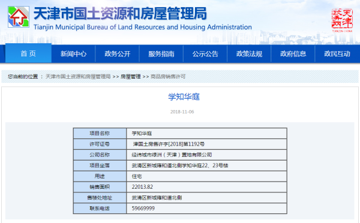Open the 政府信息 menu
360x223 pixels.
293,53
